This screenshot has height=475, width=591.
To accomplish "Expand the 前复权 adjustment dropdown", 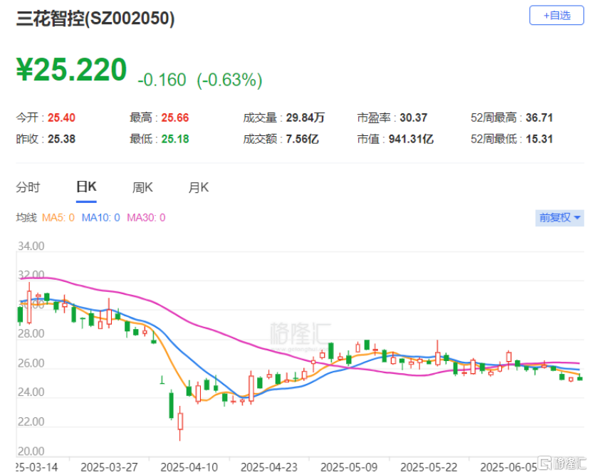I will point(560,218).
